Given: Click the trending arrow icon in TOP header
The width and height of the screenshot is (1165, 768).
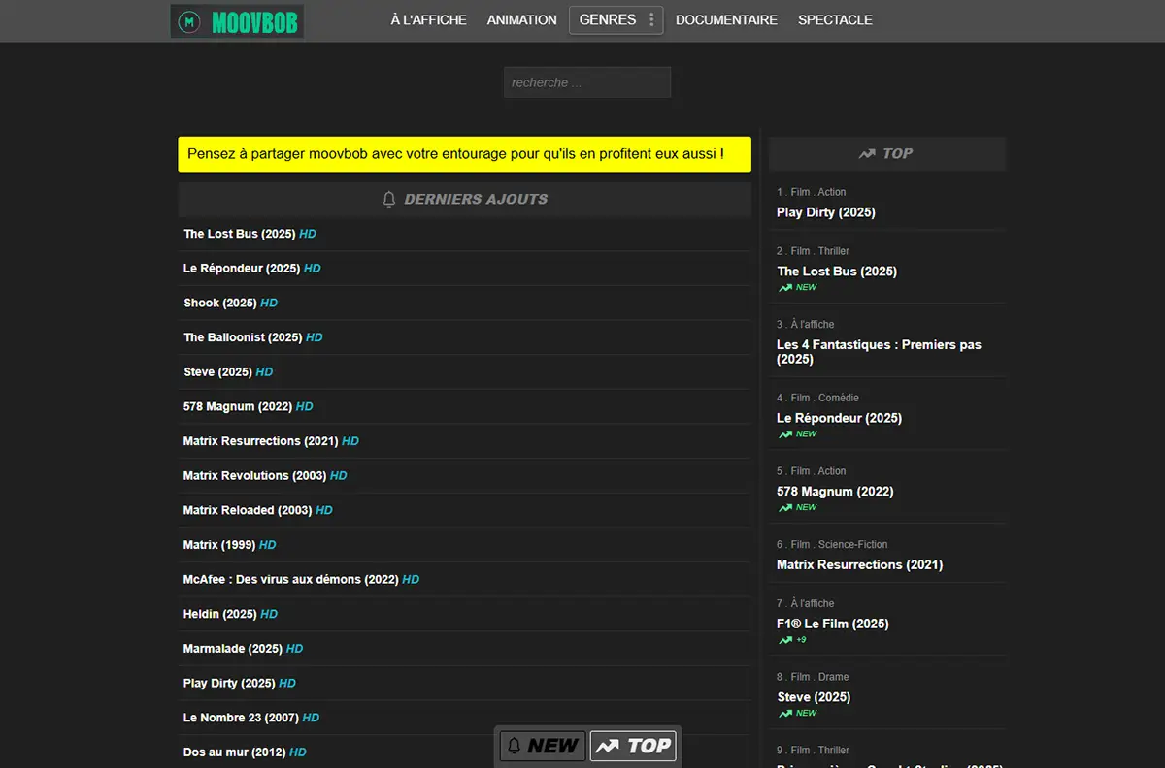Looking at the screenshot, I should point(867,153).
